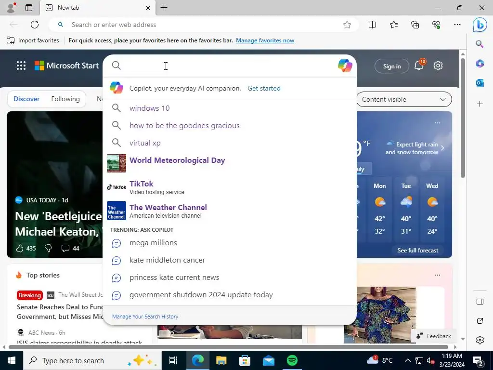Open the Favorites list
This screenshot has width=493, height=370.
pos(394,25)
